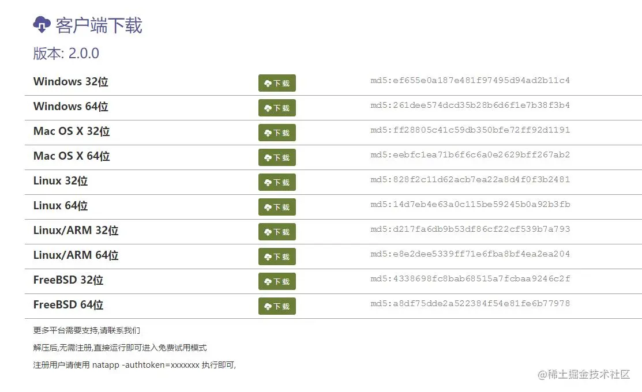Click the 客户端下载 heading
The width and height of the screenshot is (642, 392).
coord(99,25)
